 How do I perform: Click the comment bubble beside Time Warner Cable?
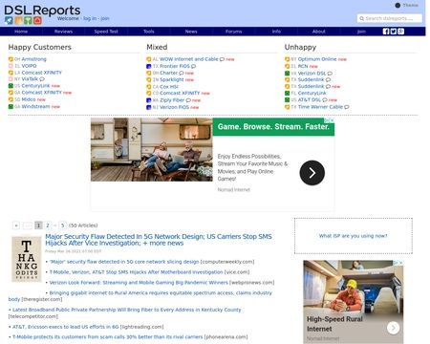pos(347,107)
